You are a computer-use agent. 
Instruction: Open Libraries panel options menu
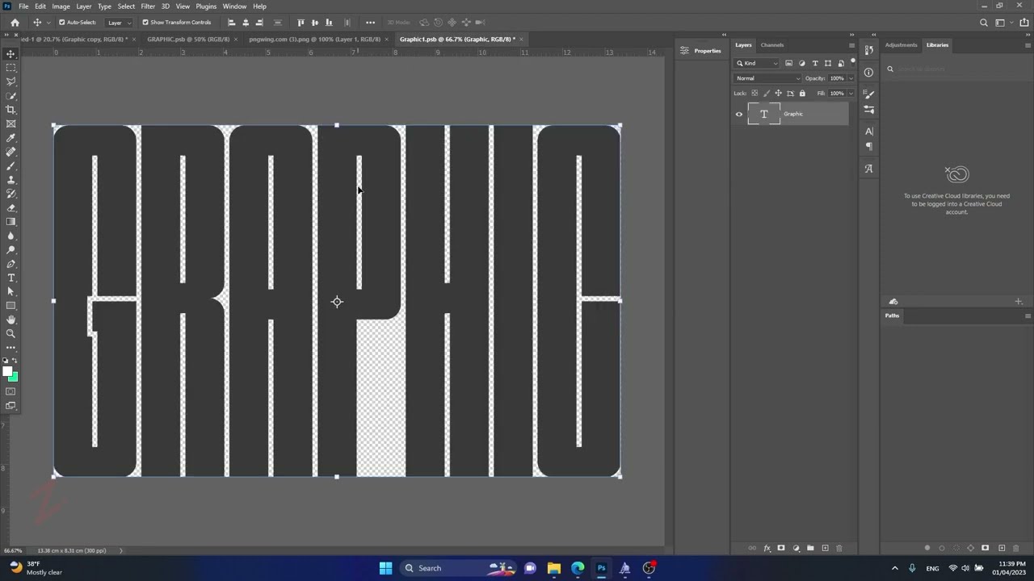[1028, 45]
